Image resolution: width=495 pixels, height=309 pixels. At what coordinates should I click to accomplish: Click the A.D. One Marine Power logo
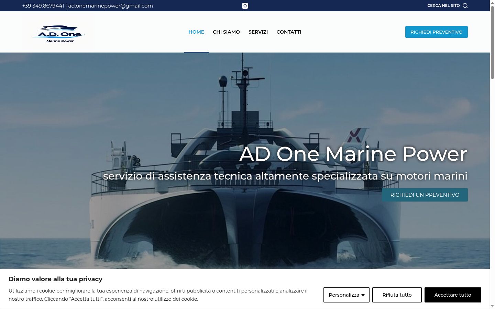58,32
